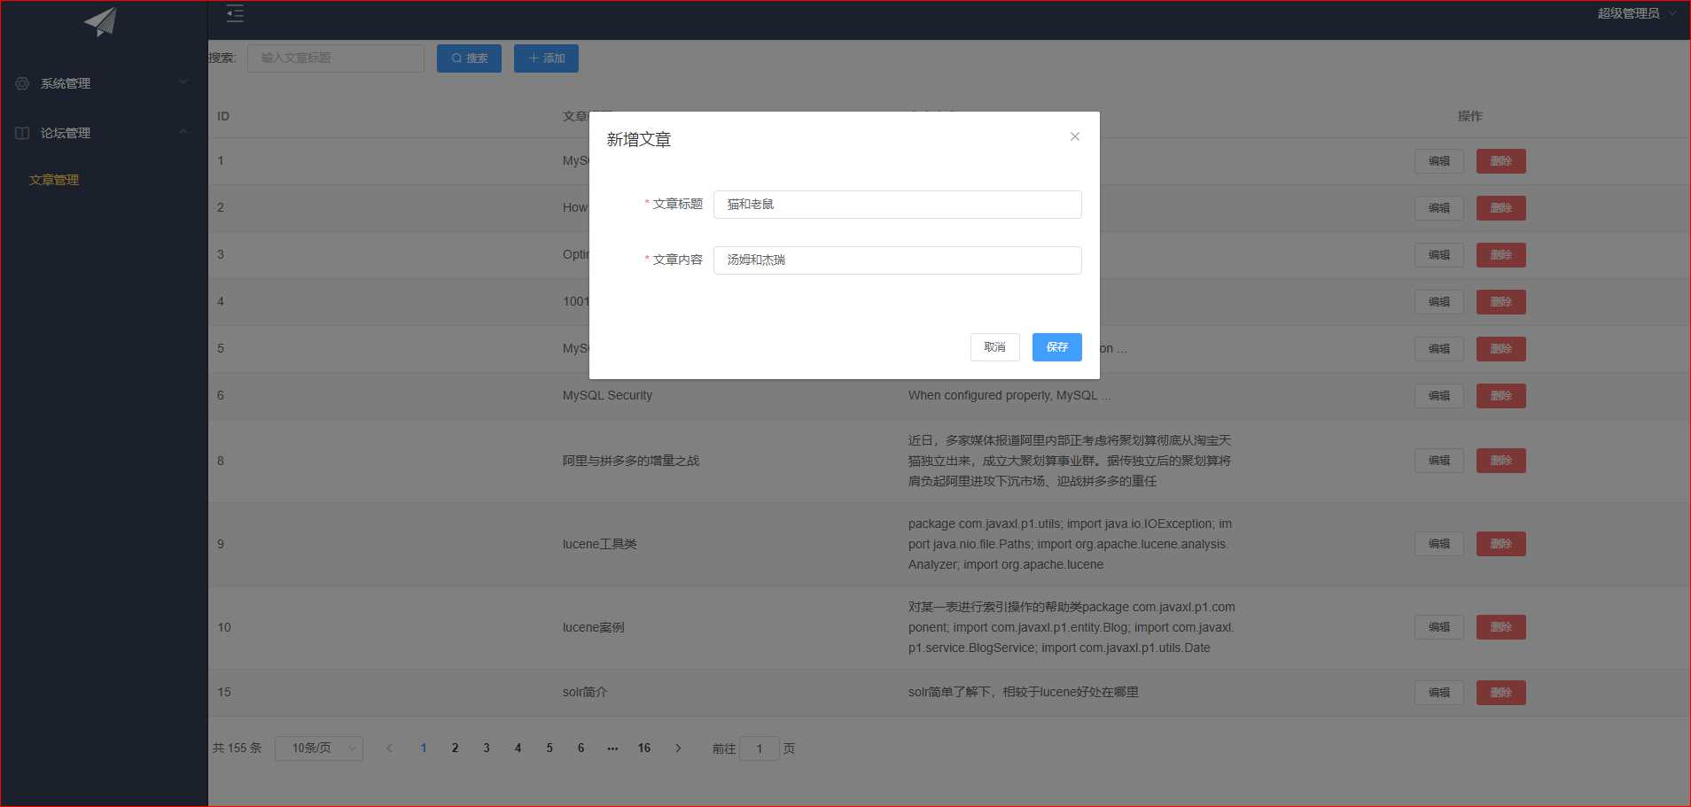The width and height of the screenshot is (1691, 807).
Task: Select page 2 in pagination
Action: 455,749
